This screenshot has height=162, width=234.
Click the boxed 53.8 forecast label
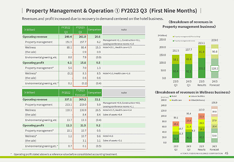[x=214, y=136]
